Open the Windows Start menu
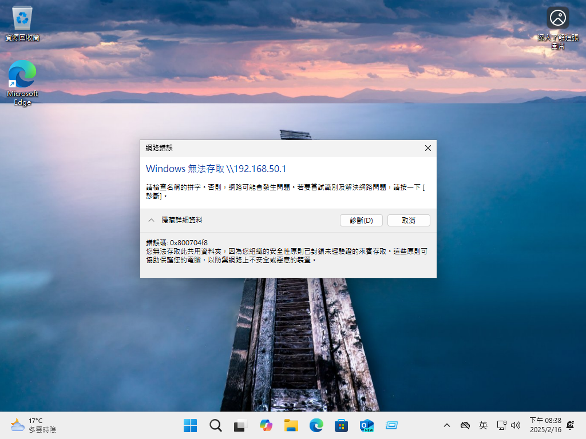586x439 pixels. pos(190,425)
